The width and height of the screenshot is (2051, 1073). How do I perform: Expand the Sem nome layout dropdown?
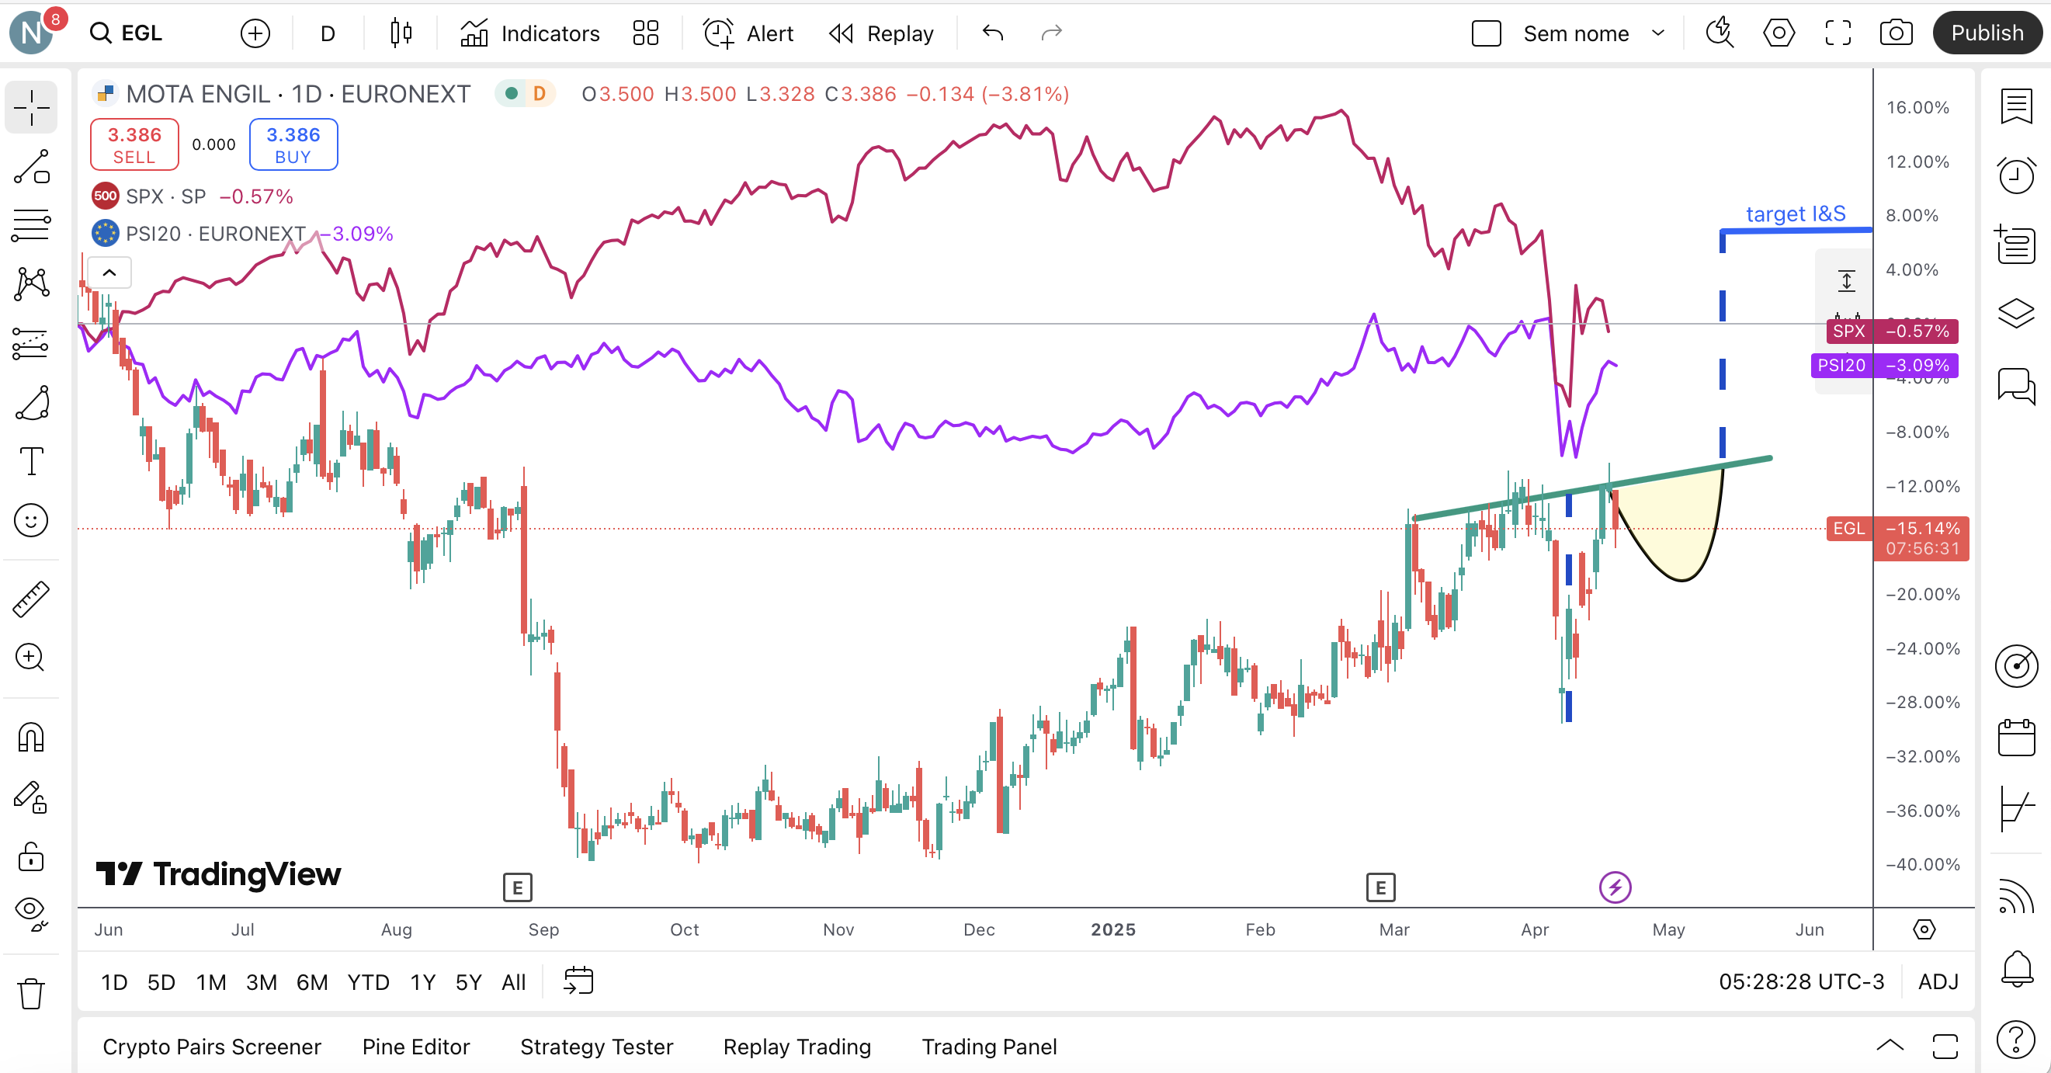click(x=1658, y=33)
